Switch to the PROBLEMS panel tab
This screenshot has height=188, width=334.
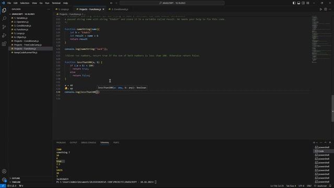click(61, 143)
